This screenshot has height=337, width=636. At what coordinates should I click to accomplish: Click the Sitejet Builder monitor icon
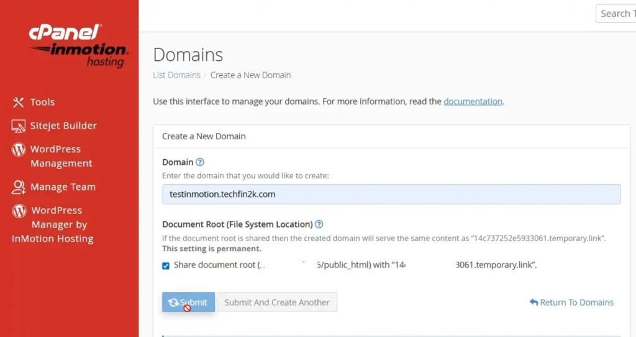tap(18, 126)
